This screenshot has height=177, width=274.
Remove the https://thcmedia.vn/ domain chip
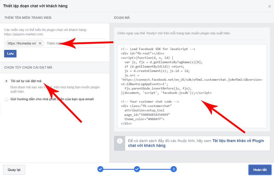(x=40, y=43)
